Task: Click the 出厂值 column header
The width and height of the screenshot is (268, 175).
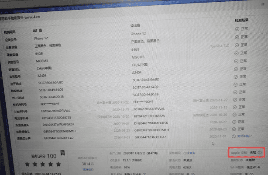Action: [x=38, y=31]
